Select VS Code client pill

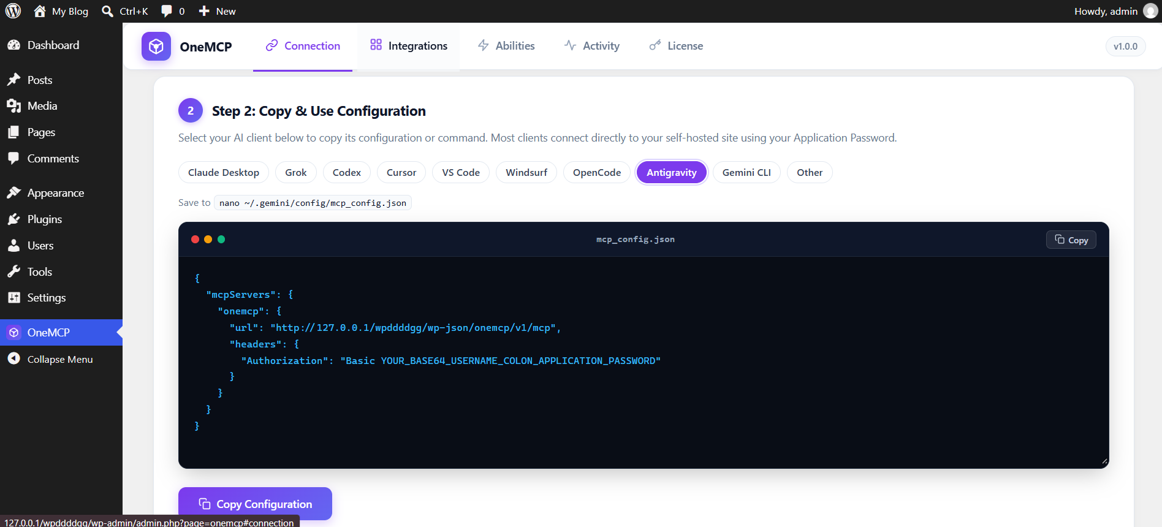[461, 172]
